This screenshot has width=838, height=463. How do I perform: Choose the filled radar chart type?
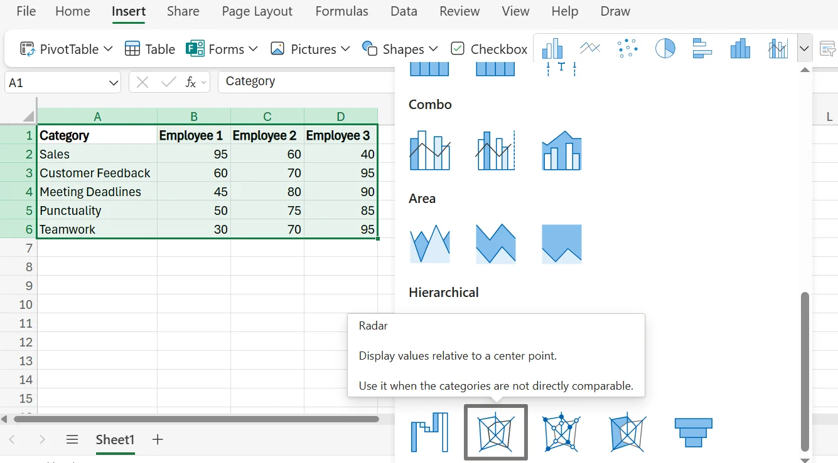click(627, 432)
